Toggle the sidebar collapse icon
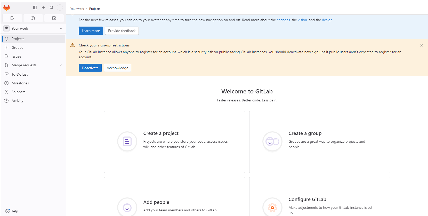The image size is (428, 216). 35,7
